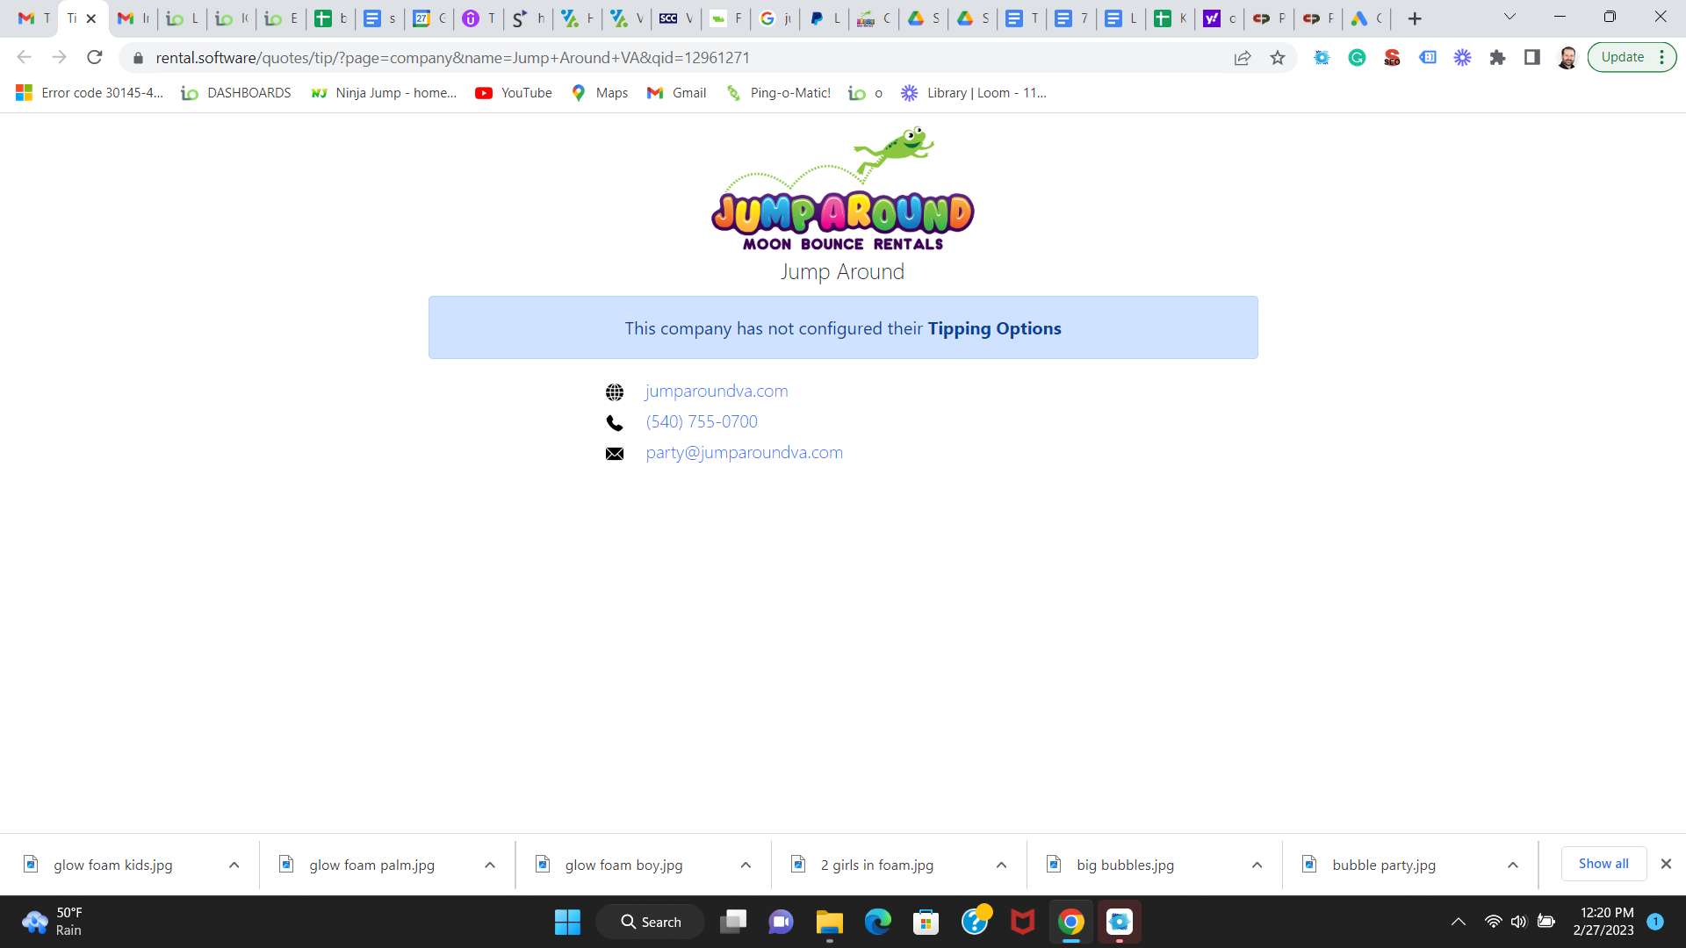The width and height of the screenshot is (1686, 948).
Task: Open the Loom extension icon
Action: 1462,58
